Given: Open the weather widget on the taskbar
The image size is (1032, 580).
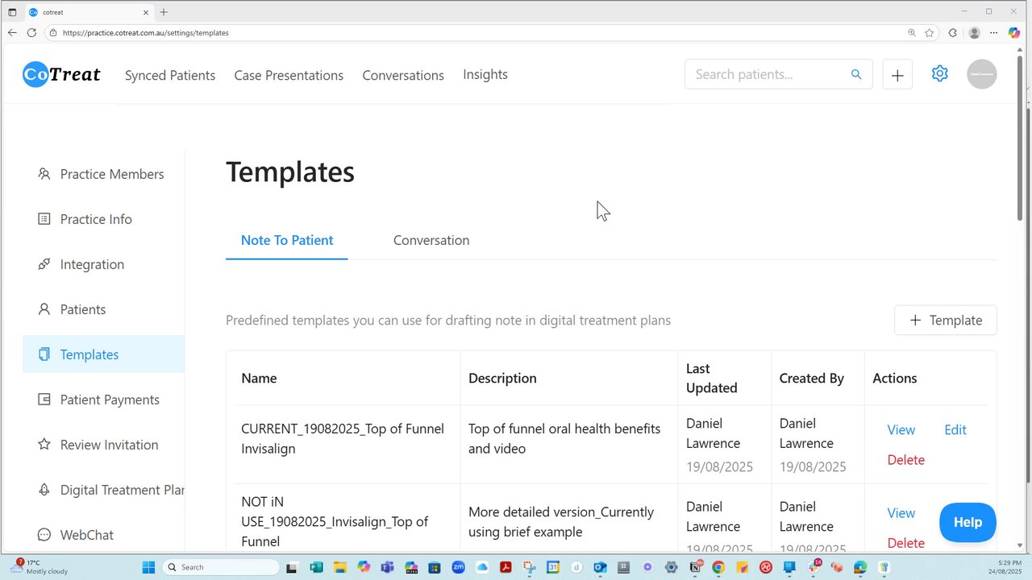Looking at the screenshot, I should pos(39,567).
